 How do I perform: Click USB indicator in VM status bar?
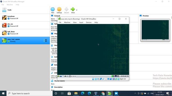[x=103, y=79]
